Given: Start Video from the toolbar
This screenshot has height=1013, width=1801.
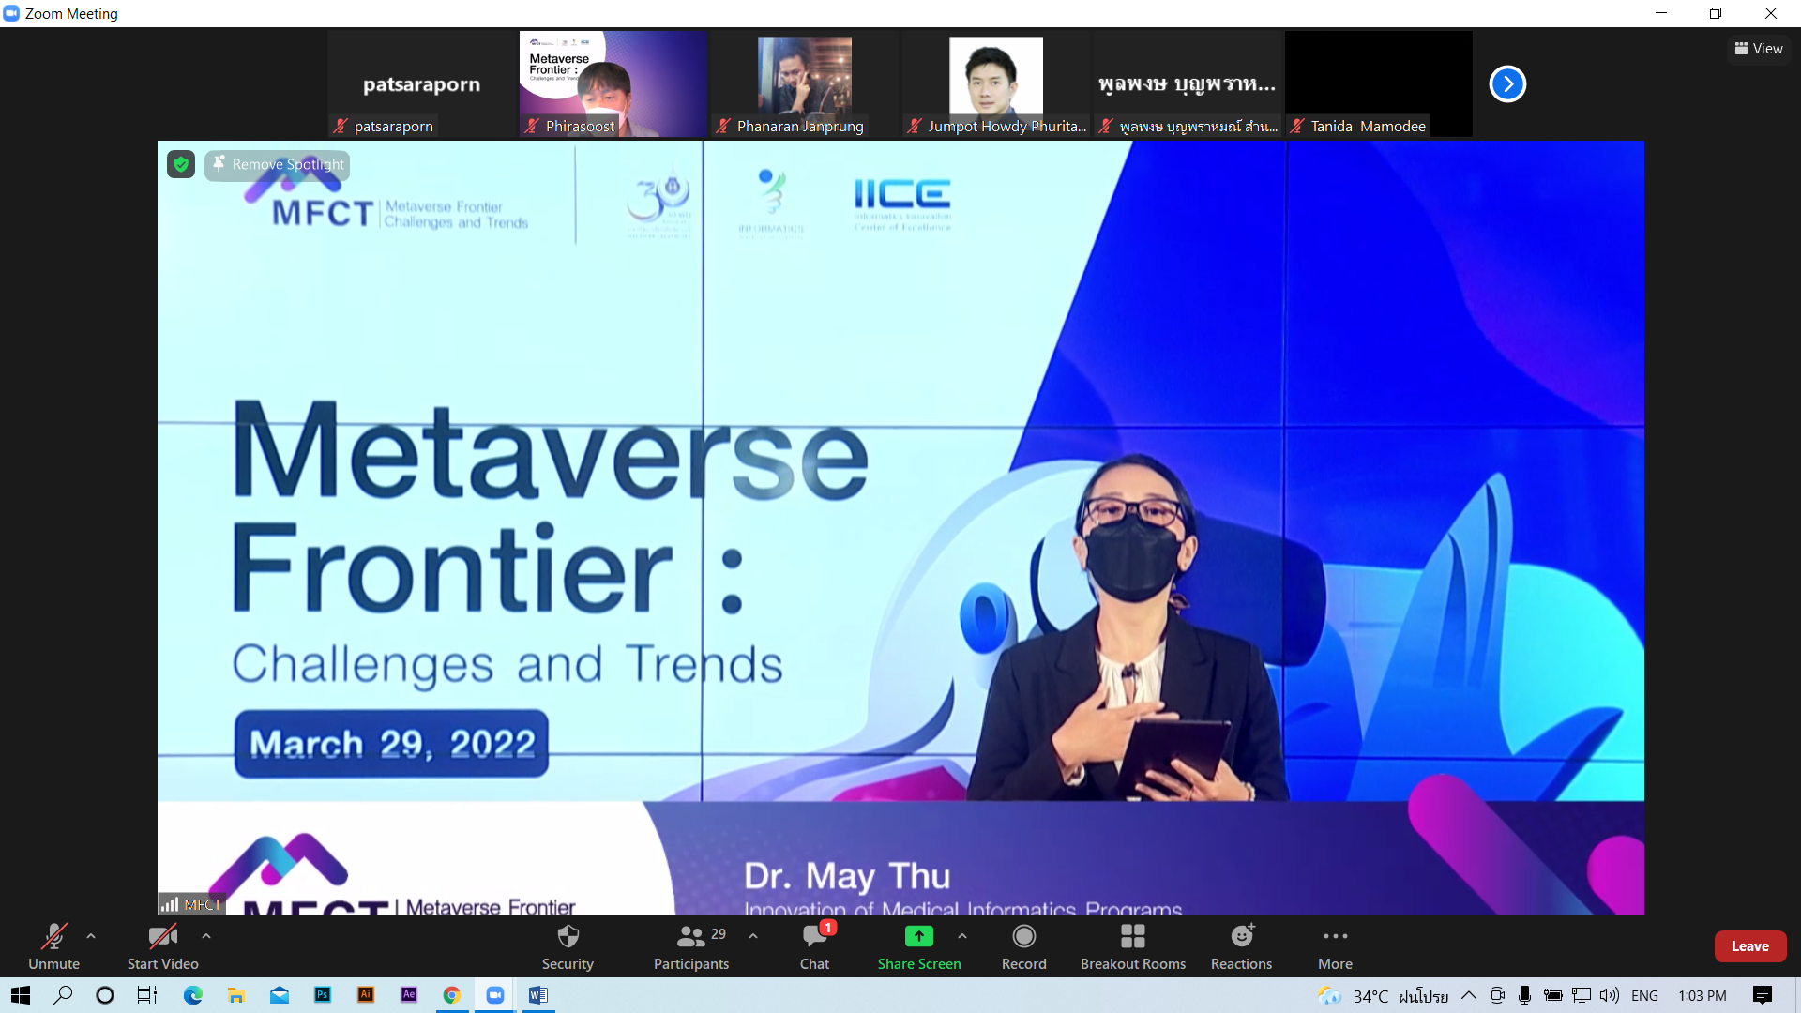Looking at the screenshot, I should pyautogui.click(x=162, y=946).
